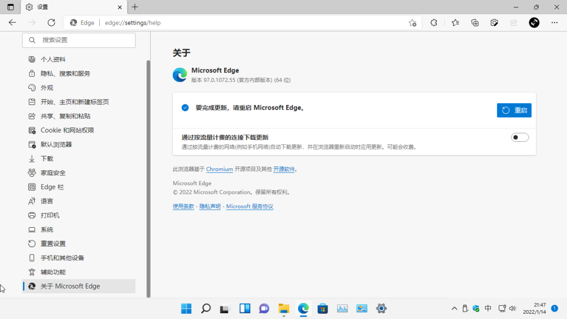This screenshot has width=567, height=319.
Task: Open clock showing 21:47 2022/1/14
Action: pyautogui.click(x=534, y=309)
